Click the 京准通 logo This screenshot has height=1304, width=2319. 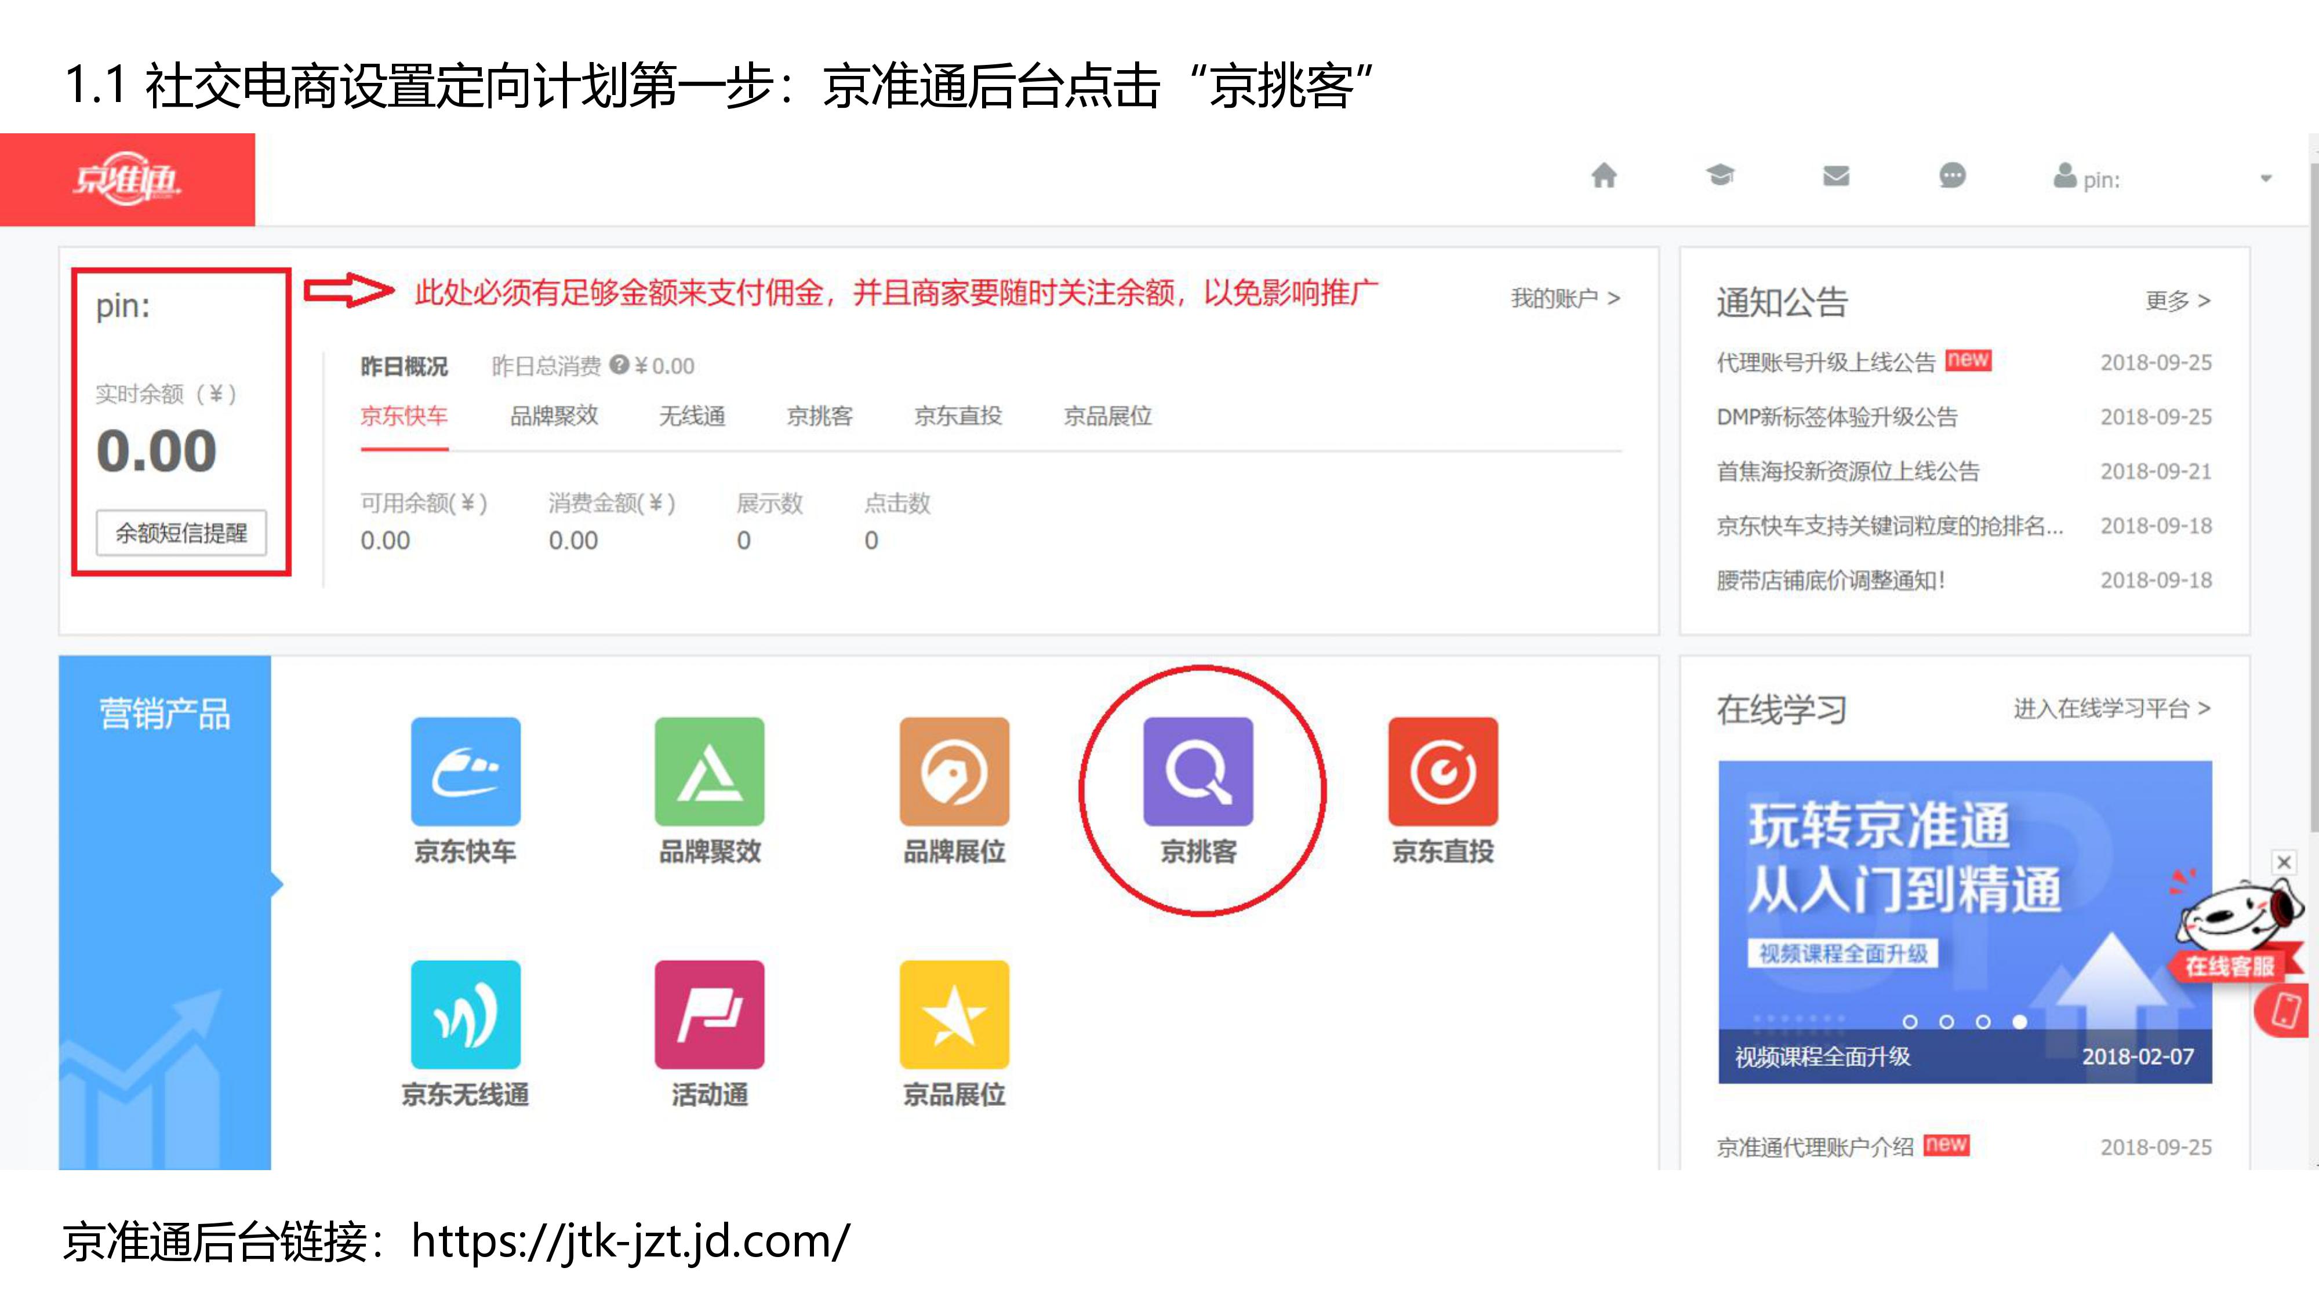(127, 179)
